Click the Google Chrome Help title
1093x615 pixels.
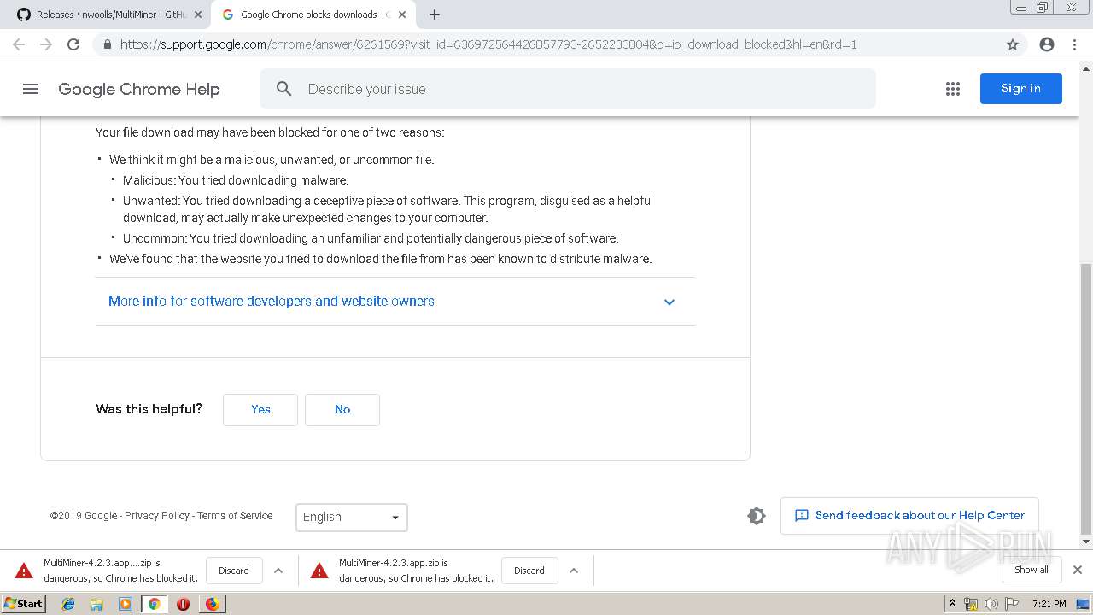pyautogui.click(x=139, y=89)
